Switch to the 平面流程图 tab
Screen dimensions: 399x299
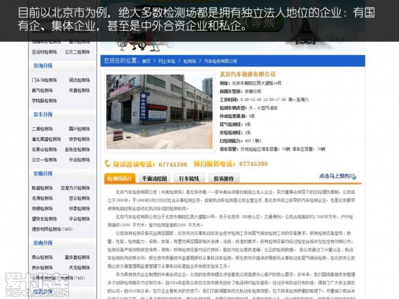154,178
